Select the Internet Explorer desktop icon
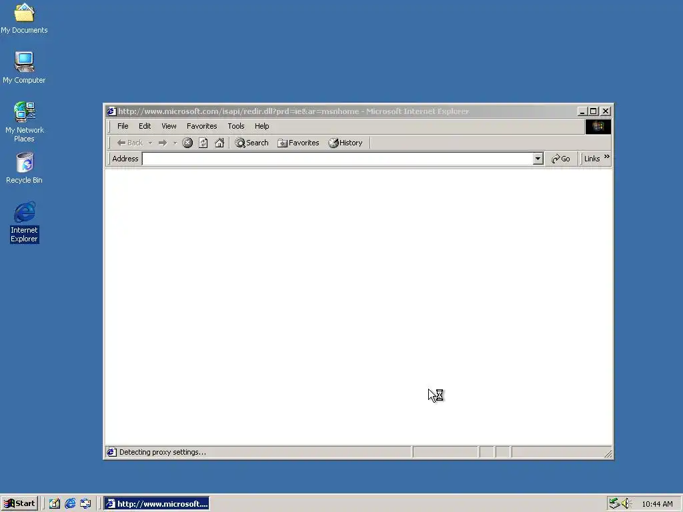Screen dimensions: 683x512 (25, 222)
